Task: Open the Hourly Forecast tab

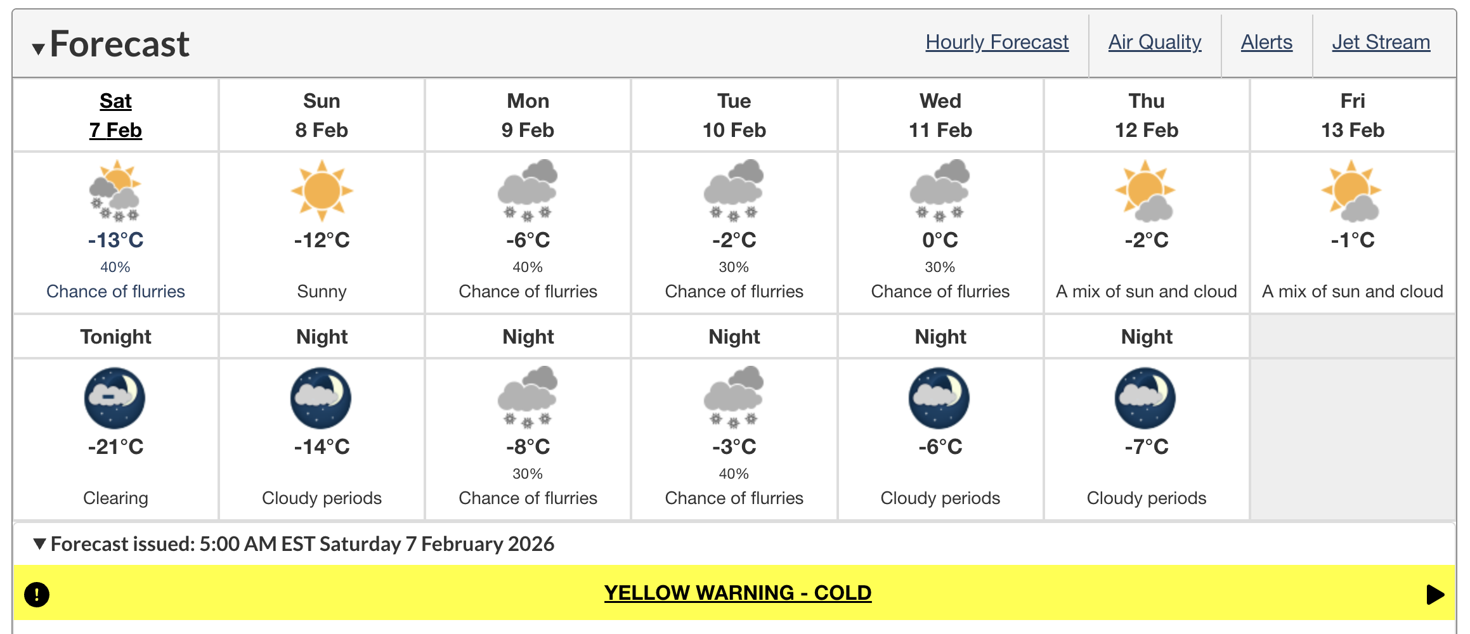Action: (997, 42)
